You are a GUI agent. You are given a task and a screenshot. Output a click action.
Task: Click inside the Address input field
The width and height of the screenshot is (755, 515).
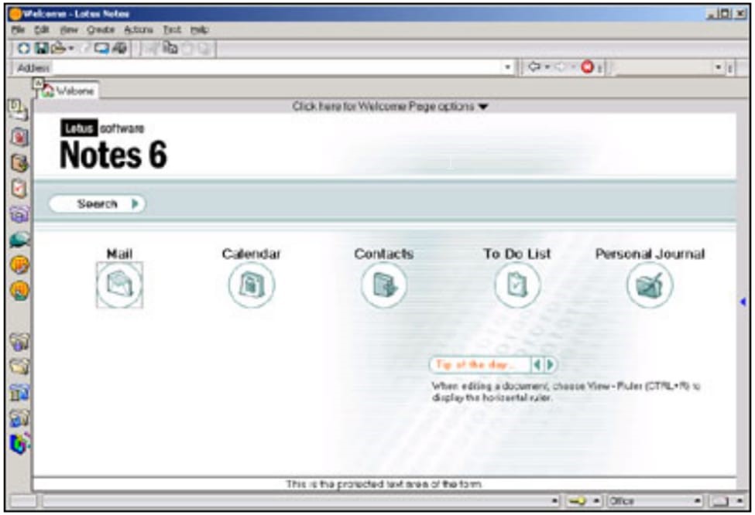tap(277, 67)
